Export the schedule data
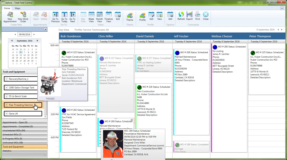The image size is (287, 160). click(x=190, y=16)
